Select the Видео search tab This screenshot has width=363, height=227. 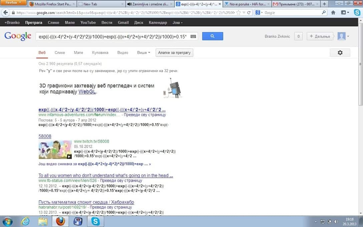pyautogui.click(x=123, y=53)
